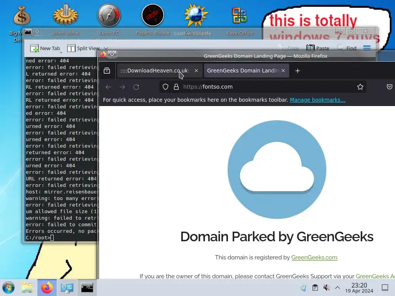Click the terminal taskbar icon

tap(87, 288)
